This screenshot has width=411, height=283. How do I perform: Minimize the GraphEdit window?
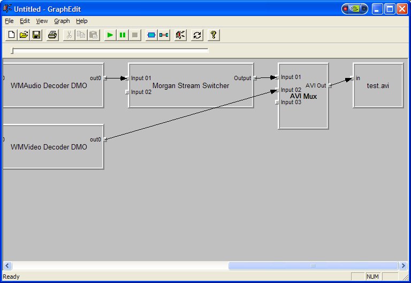[377, 9]
